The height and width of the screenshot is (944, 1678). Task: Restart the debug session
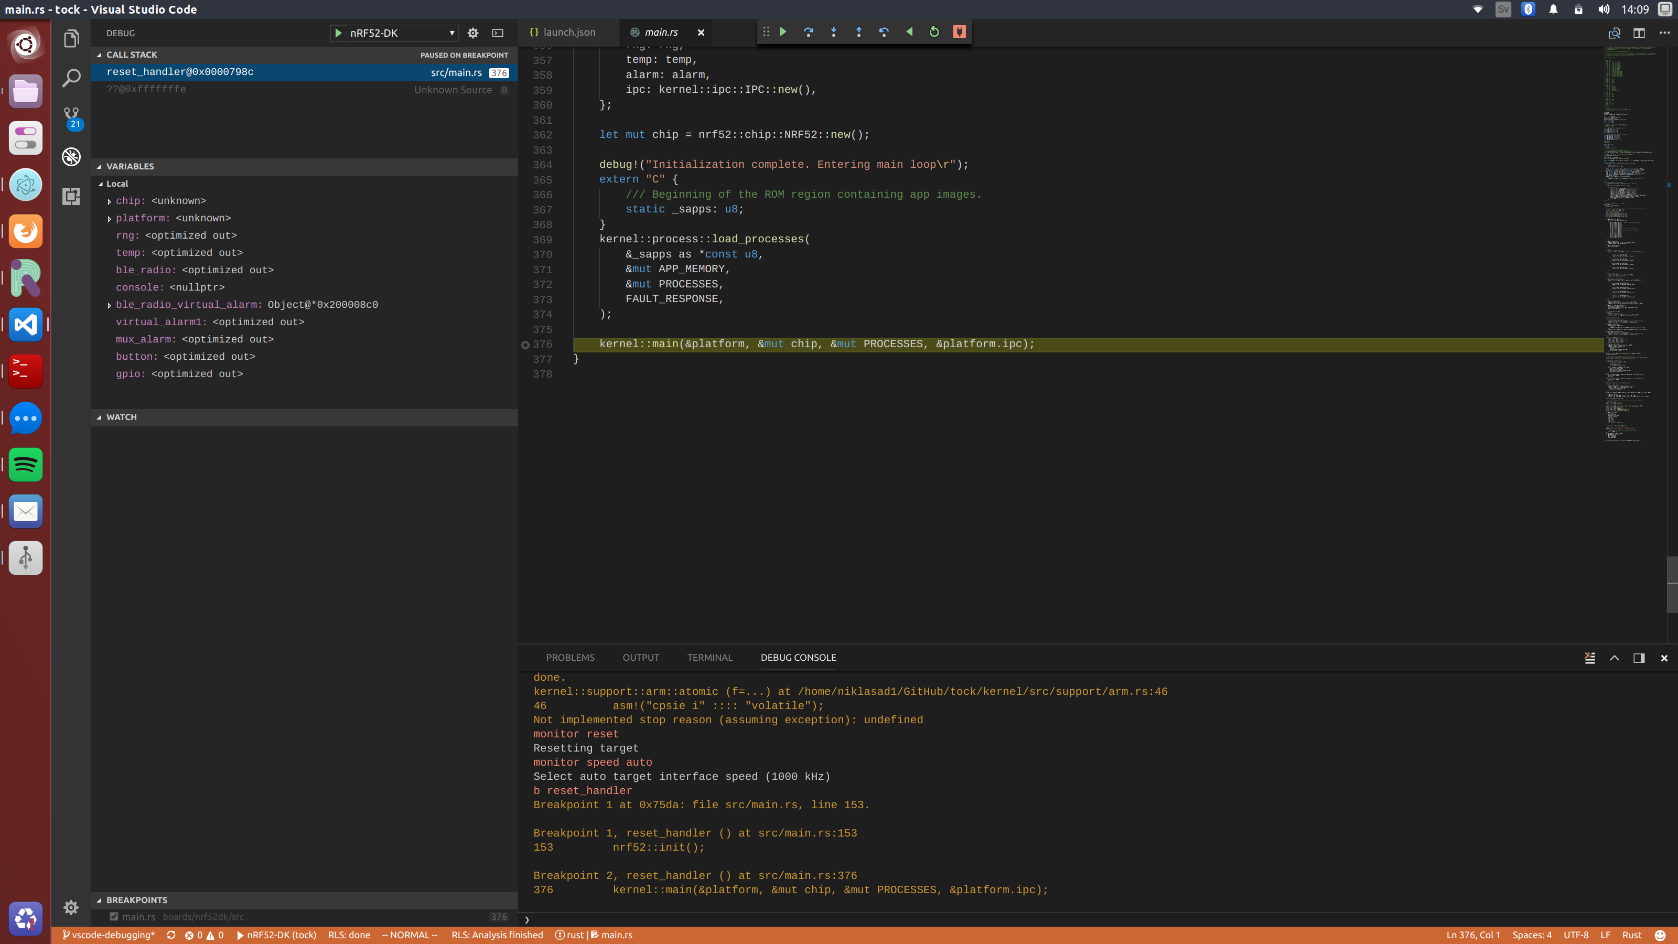[x=934, y=32]
